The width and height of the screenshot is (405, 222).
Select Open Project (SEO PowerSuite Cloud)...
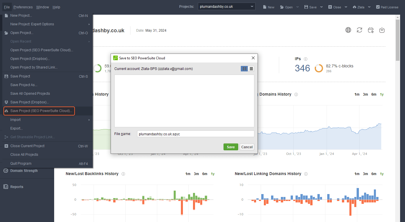[48, 50]
